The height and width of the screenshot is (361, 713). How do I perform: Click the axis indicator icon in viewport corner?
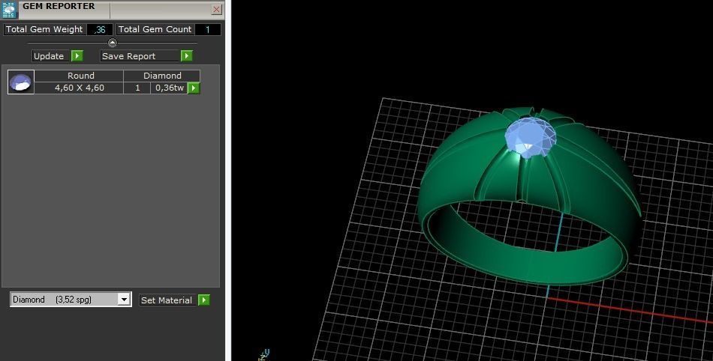click(x=264, y=355)
